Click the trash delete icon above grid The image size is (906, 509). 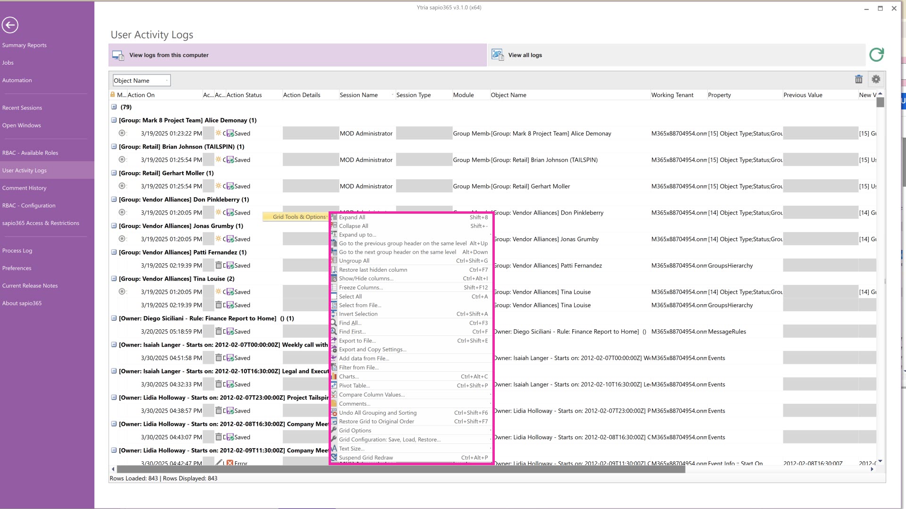(858, 79)
